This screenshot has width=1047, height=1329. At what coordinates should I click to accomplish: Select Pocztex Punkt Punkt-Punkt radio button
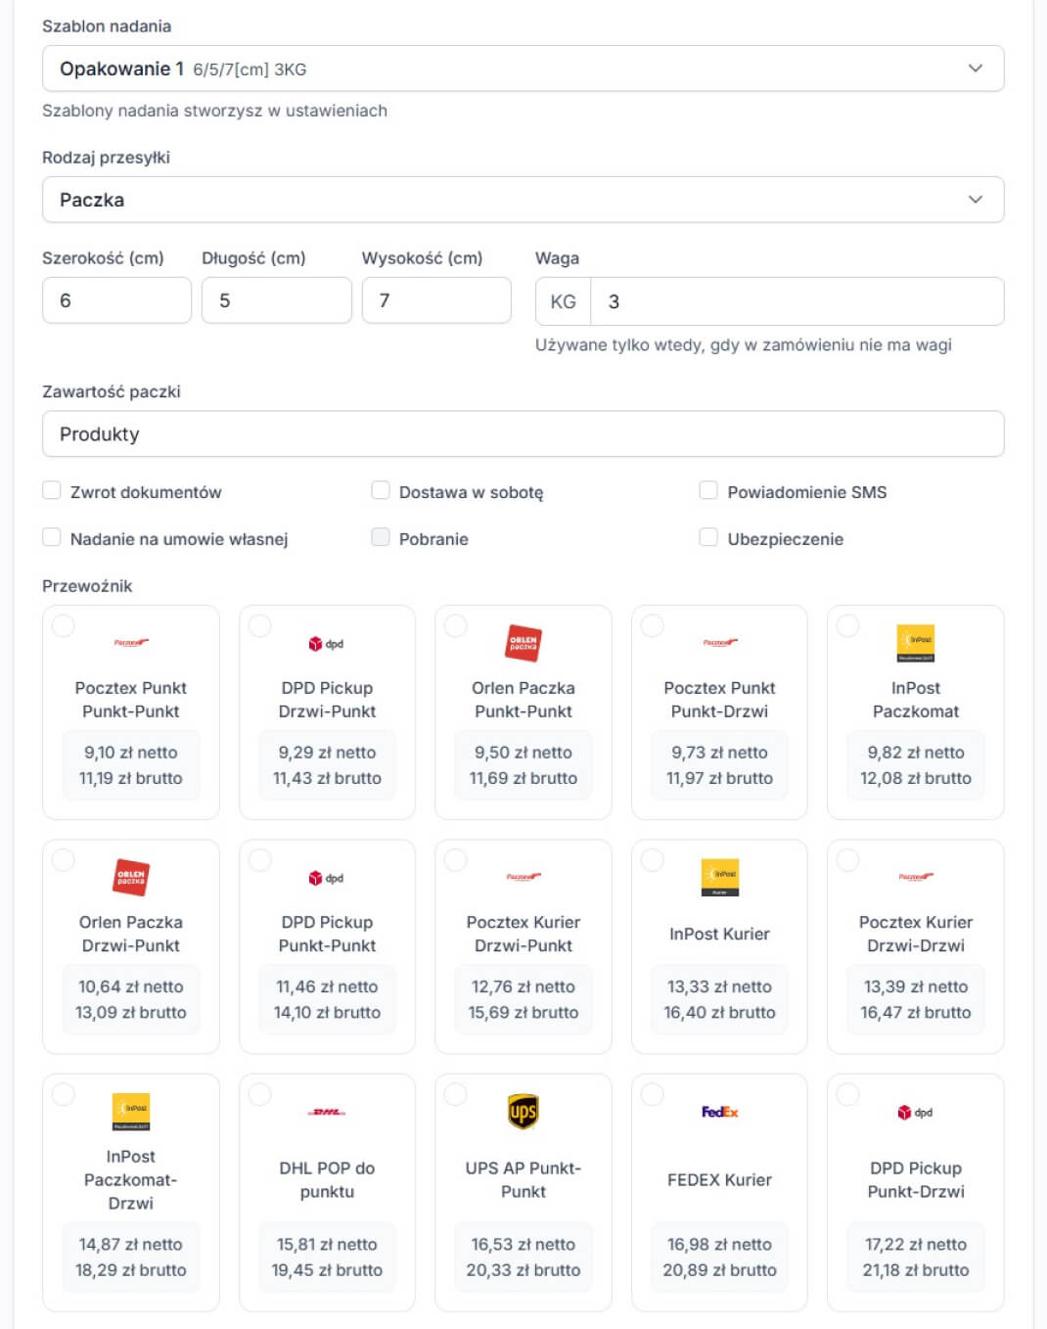click(x=64, y=625)
